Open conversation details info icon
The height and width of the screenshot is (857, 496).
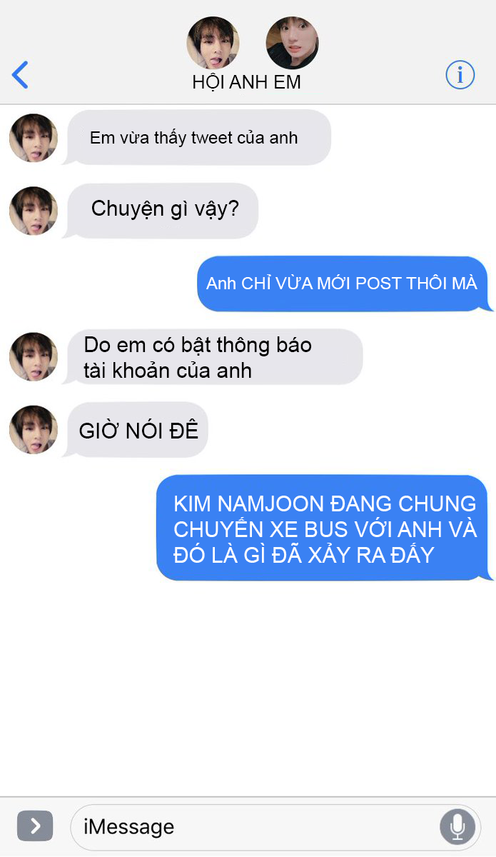pyautogui.click(x=460, y=74)
